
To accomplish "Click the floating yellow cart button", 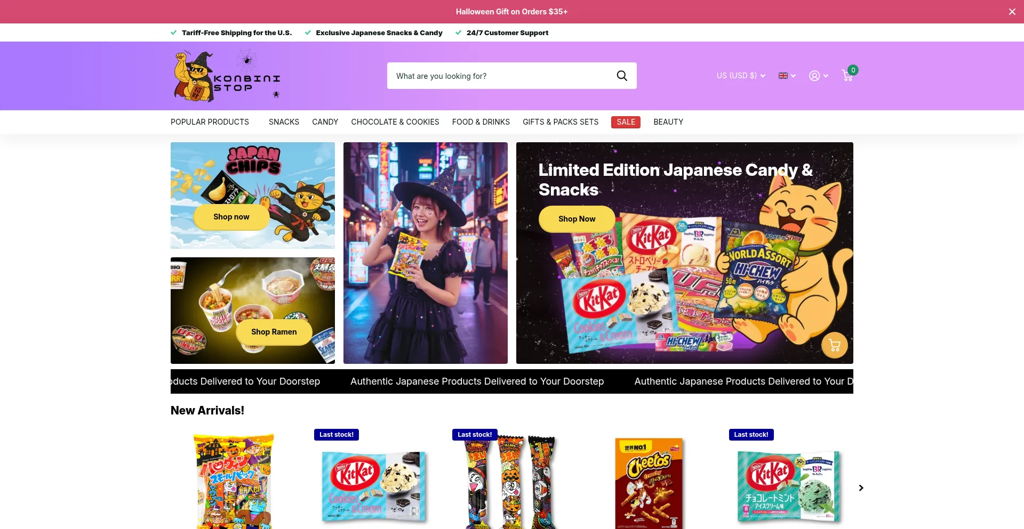I will tap(834, 345).
